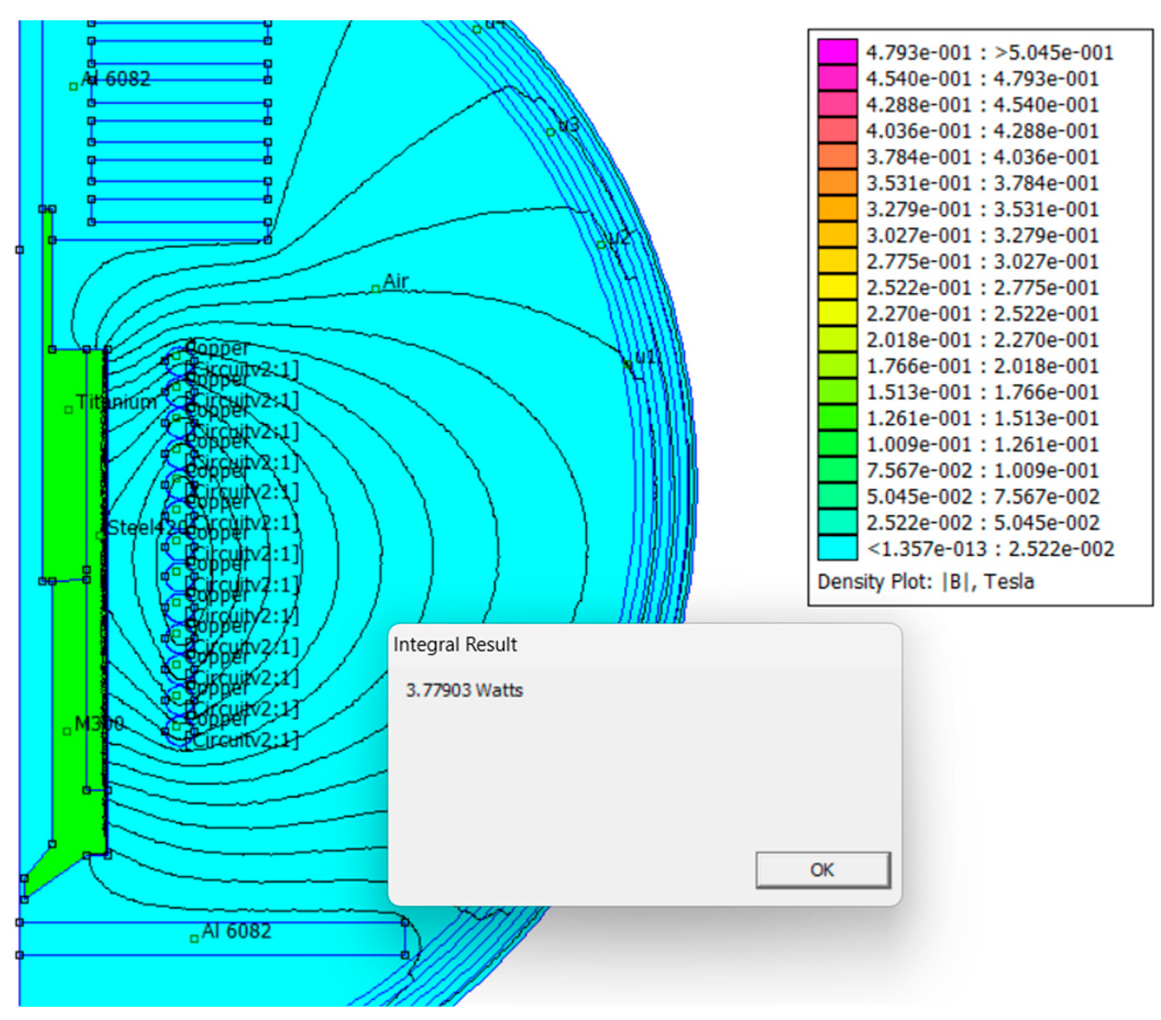Screen dimensions: 1161x1020
Task: Click the magenta top legend swatch
Action: click(x=837, y=52)
